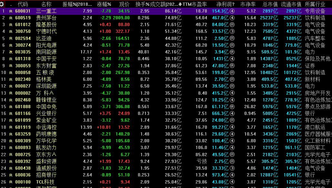Click total market cap 12887亿

click(x=269, y=175)
